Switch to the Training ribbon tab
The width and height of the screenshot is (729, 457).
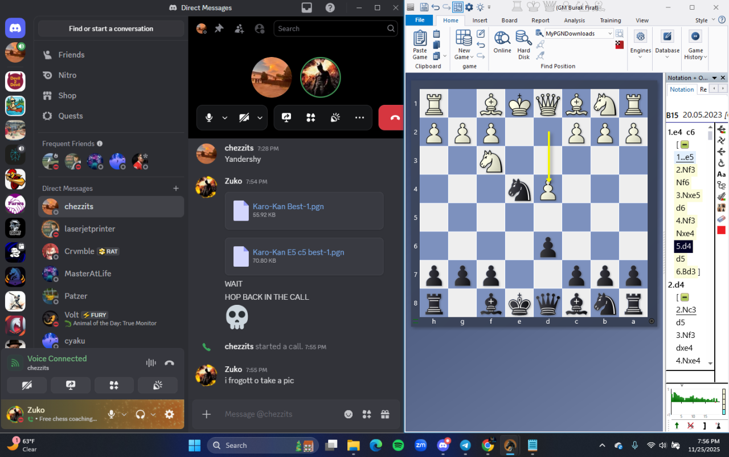coord(611,21)
